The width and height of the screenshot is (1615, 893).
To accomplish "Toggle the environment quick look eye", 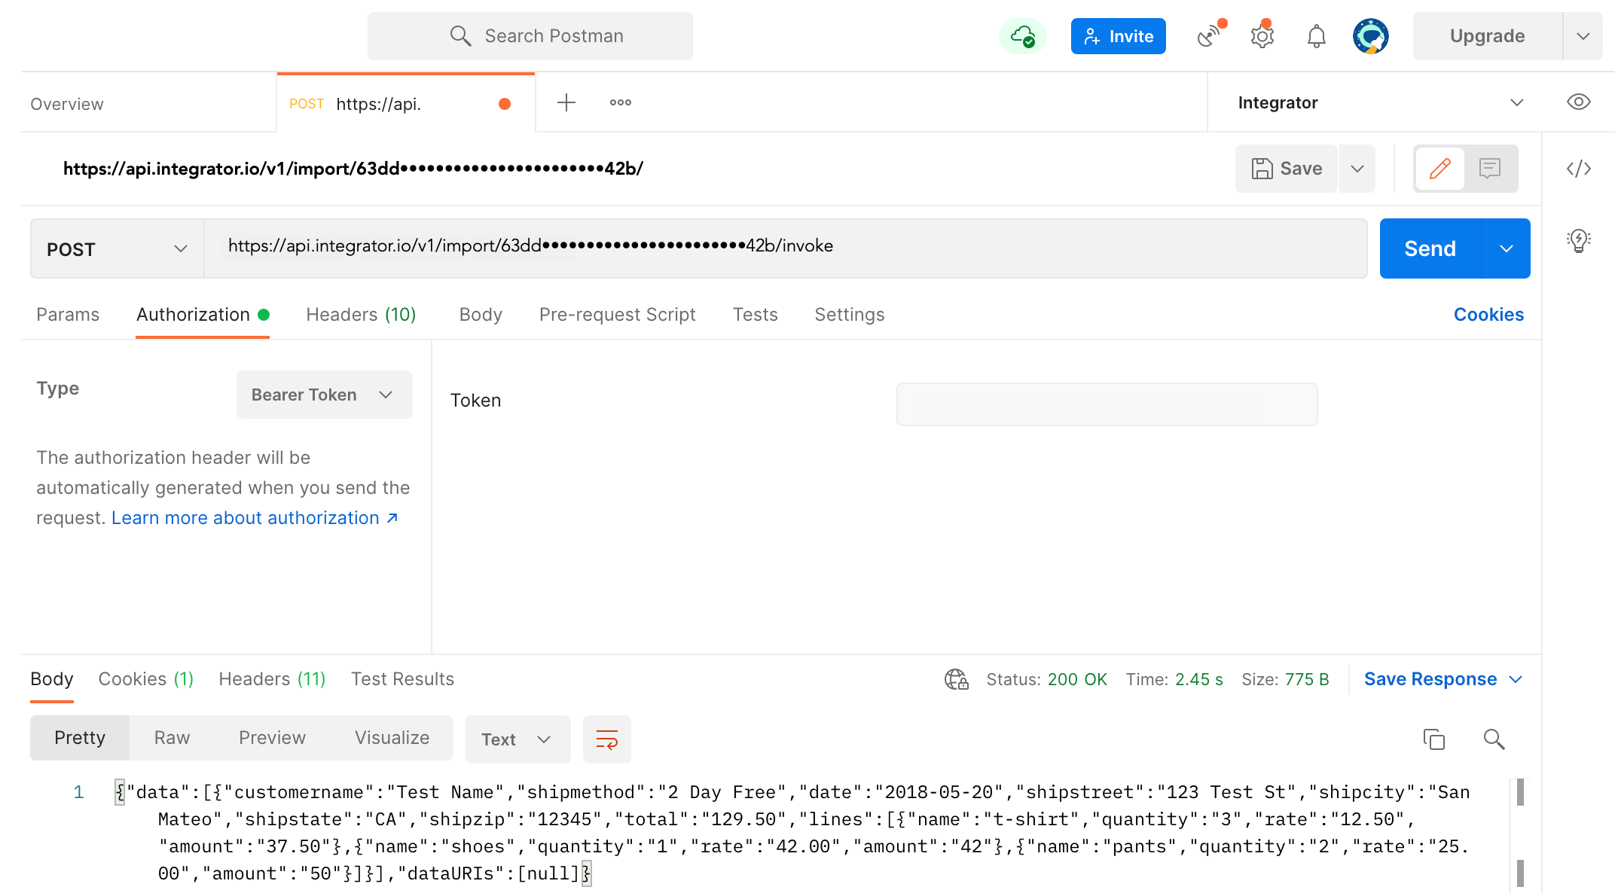I will click(1579, 102).
